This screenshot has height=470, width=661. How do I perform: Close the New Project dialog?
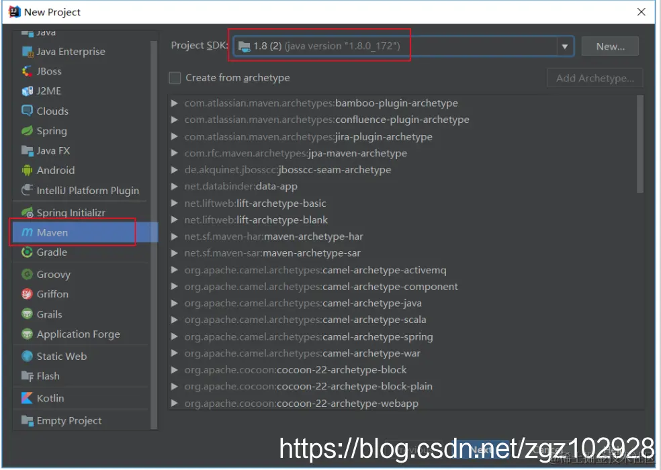(642, 12)
